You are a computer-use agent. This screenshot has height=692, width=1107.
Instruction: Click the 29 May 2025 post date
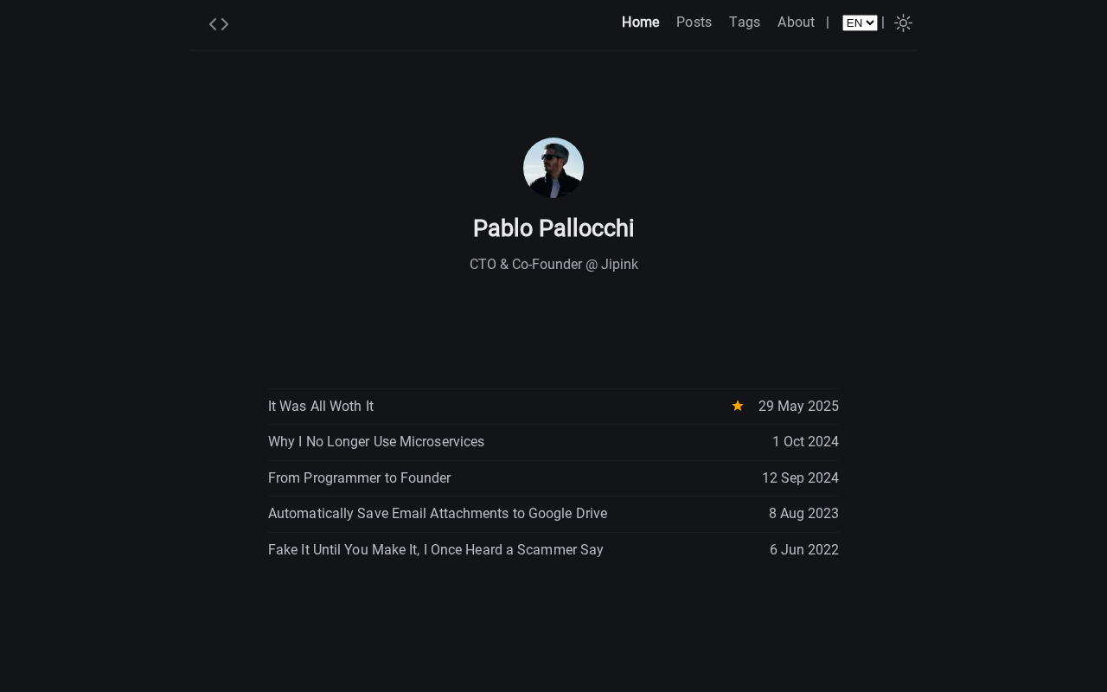point(798,407)
